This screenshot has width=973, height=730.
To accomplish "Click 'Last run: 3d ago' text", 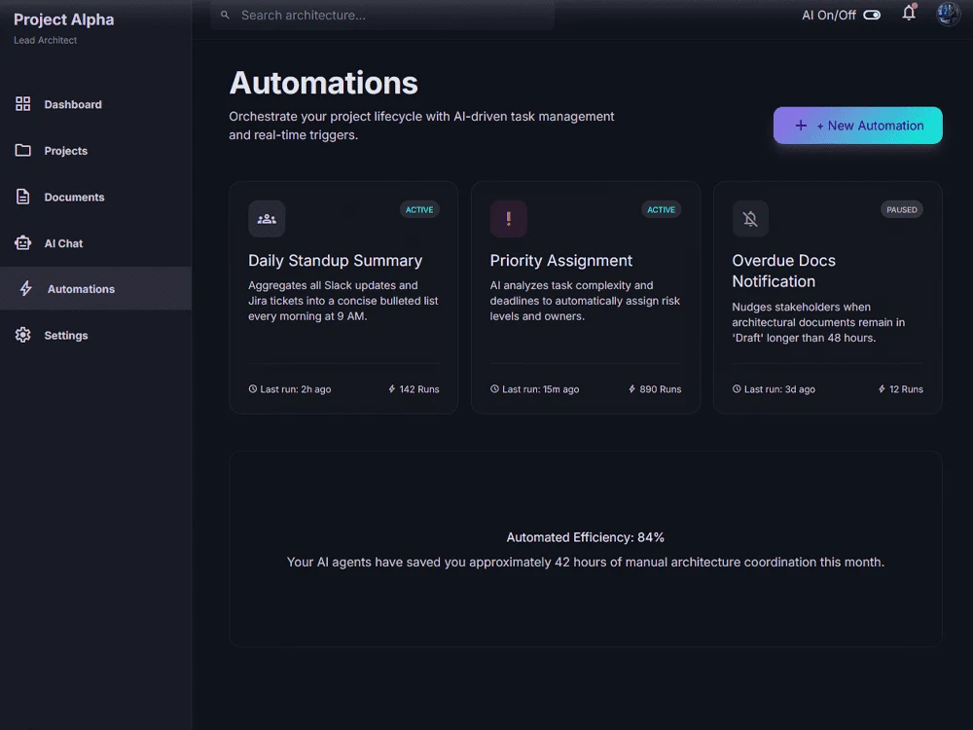I will [x=779, y=389].
